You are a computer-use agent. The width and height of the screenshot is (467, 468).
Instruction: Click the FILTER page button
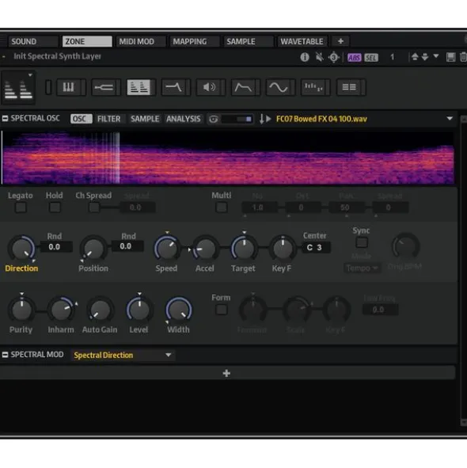109,119
